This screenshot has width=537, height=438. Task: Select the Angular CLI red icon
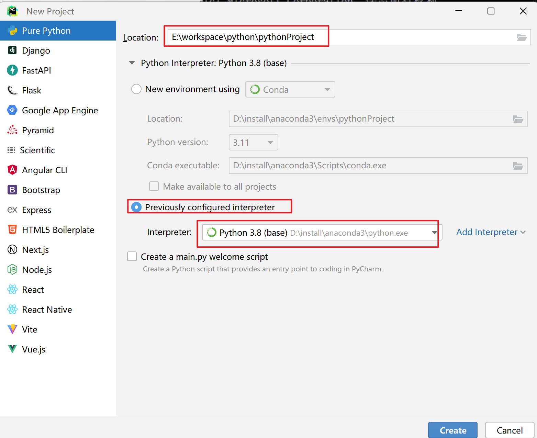12,170
